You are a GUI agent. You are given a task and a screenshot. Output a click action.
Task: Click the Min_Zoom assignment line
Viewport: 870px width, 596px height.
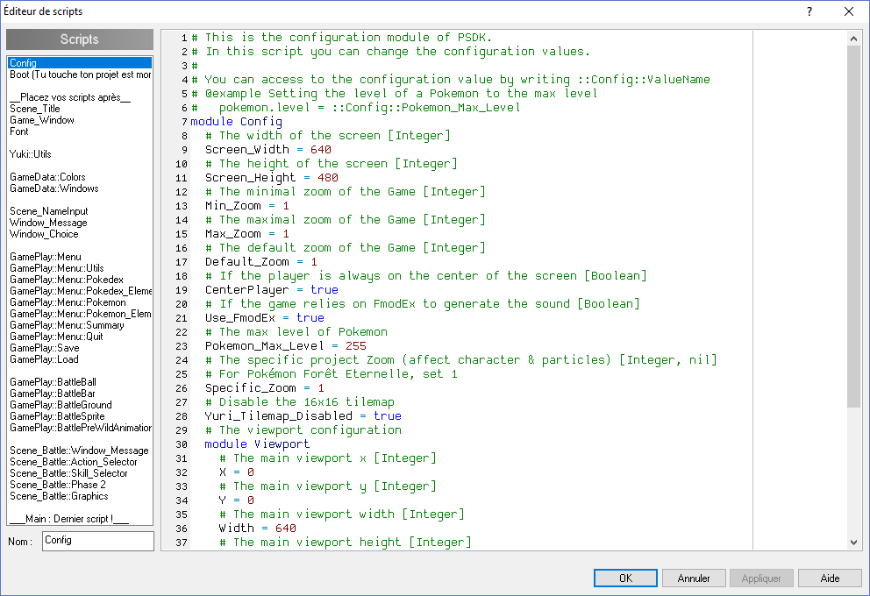pos(247,206)
